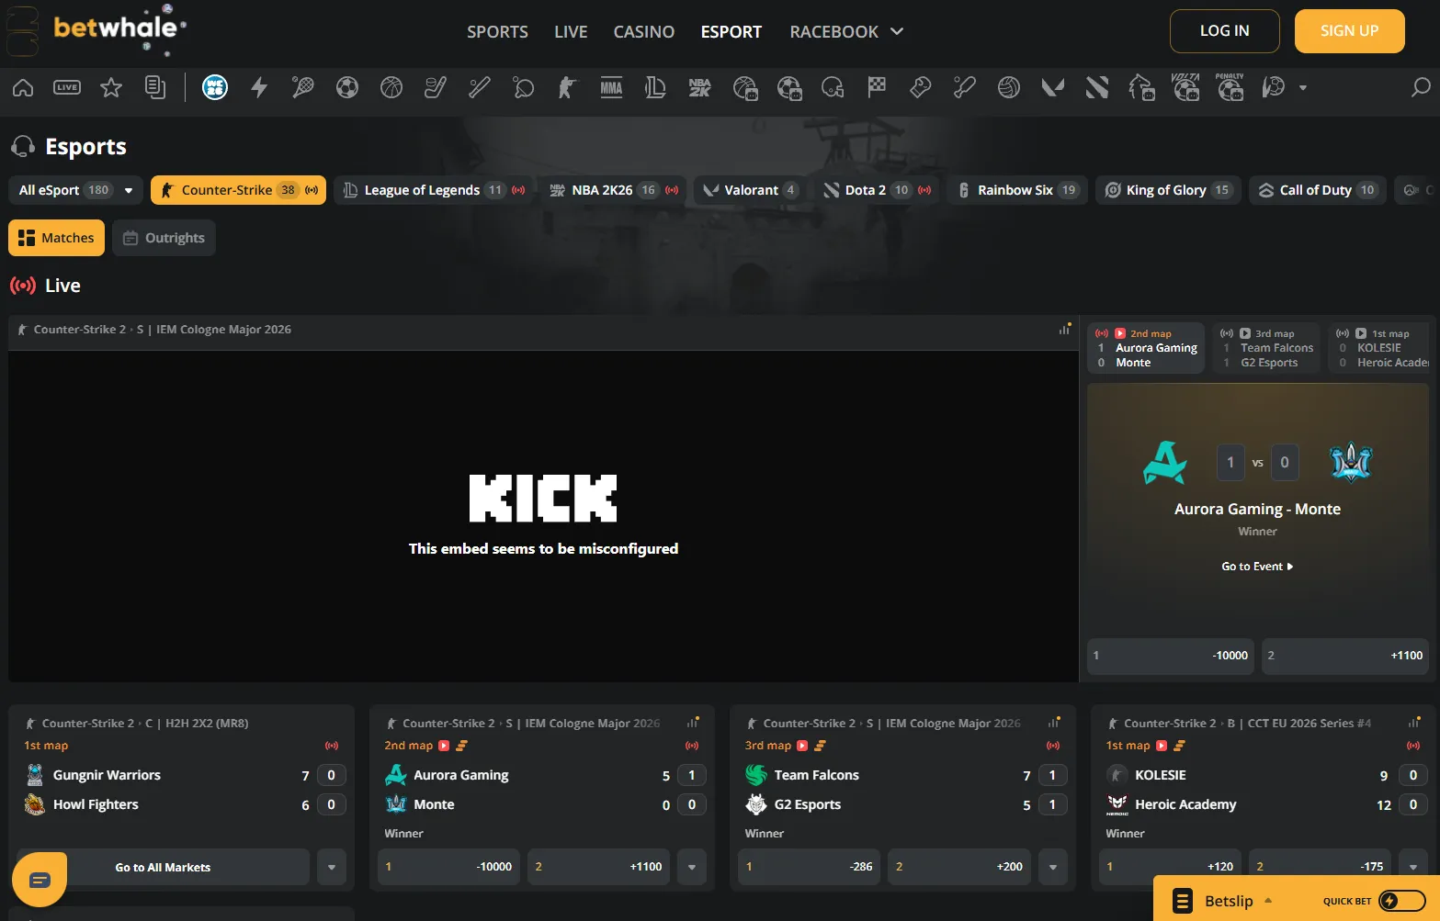
Task: Follow the Go to Event link
Action: tap(1257, 567)
